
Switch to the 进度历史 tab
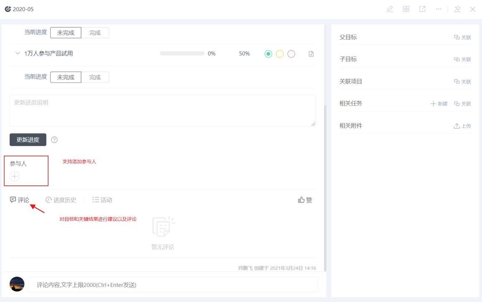pos(61,200)
